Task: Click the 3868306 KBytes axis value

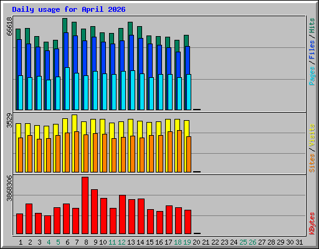Action: click(x=9, y=189)
